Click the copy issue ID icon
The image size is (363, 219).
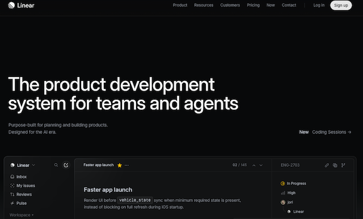(335, 165)
